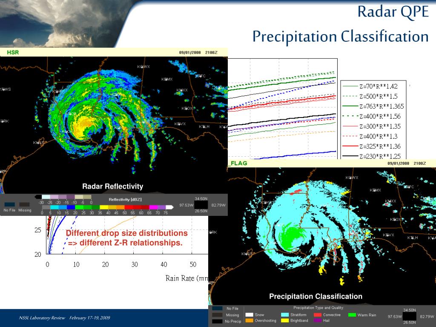This screenshot has height=327, width=436.
Task: Click the y-axis value 25 on the chart
Action: (x=38, y=230)
